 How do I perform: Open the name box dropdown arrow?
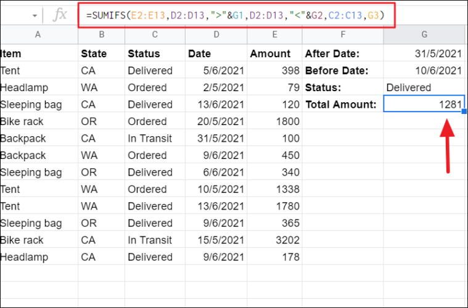[35, 15]
